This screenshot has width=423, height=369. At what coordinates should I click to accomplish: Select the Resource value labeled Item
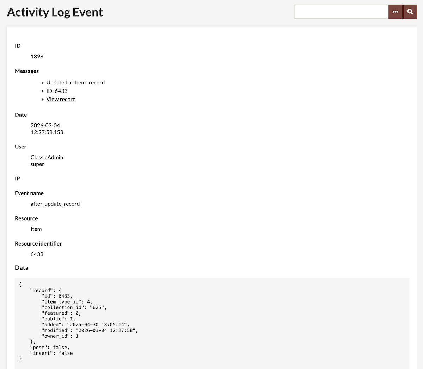(x=36, y=229)
